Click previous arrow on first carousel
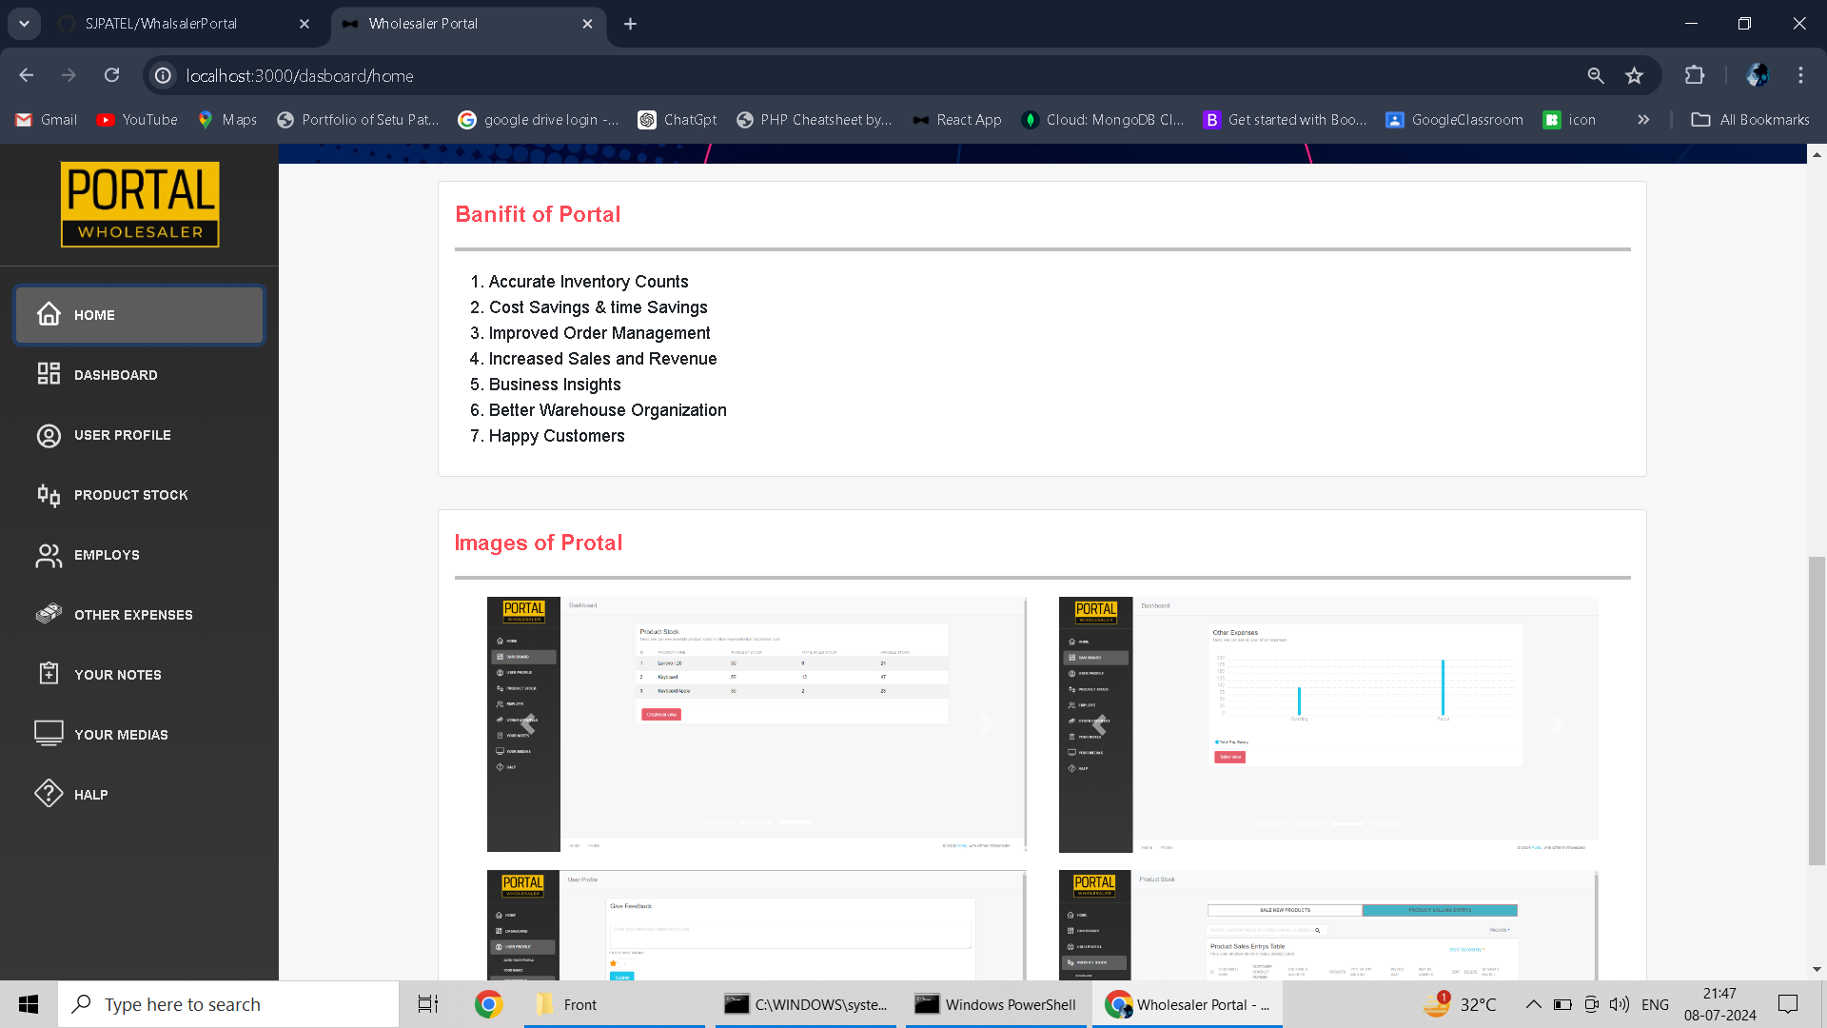The width and height of the screenshot is (1827, 1028). pyautogui.click(x=527, y=724)
